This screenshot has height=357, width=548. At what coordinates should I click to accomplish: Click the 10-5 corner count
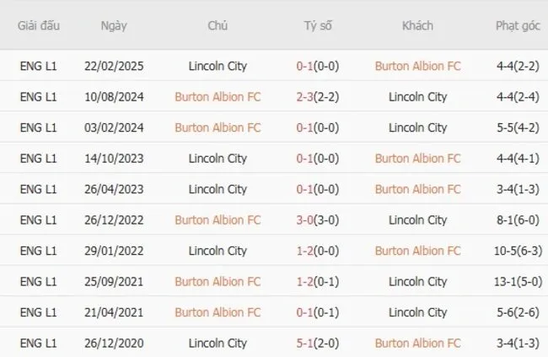point(508,251)
